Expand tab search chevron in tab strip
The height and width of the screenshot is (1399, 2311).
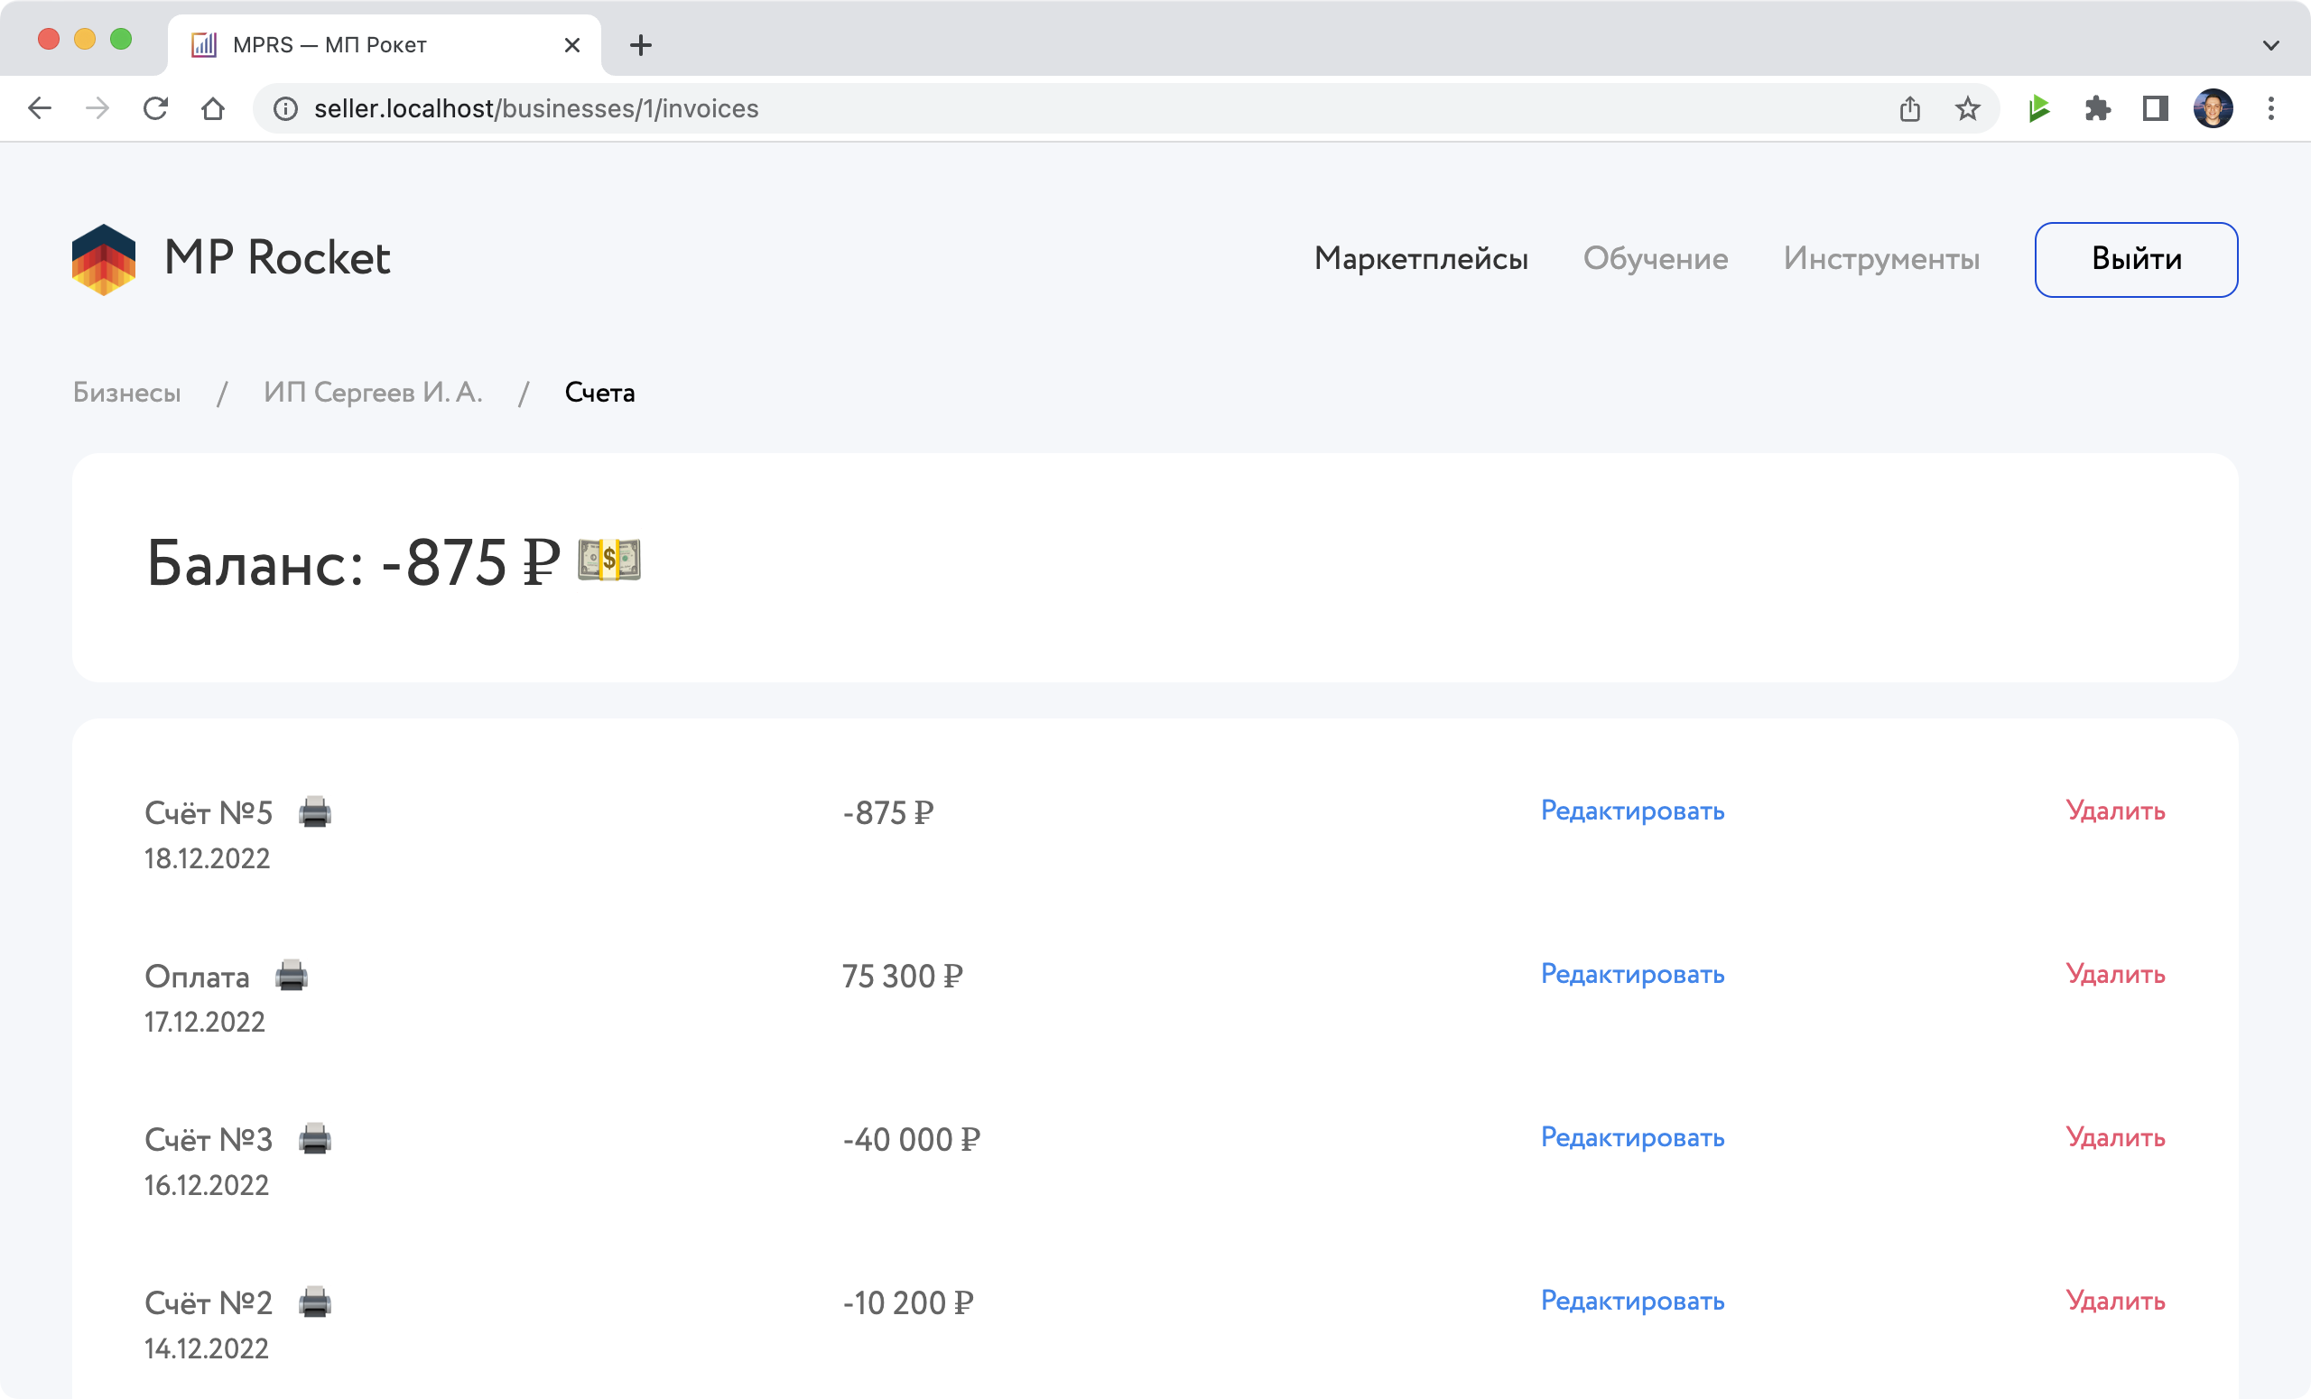click(x=2269, y=44)
